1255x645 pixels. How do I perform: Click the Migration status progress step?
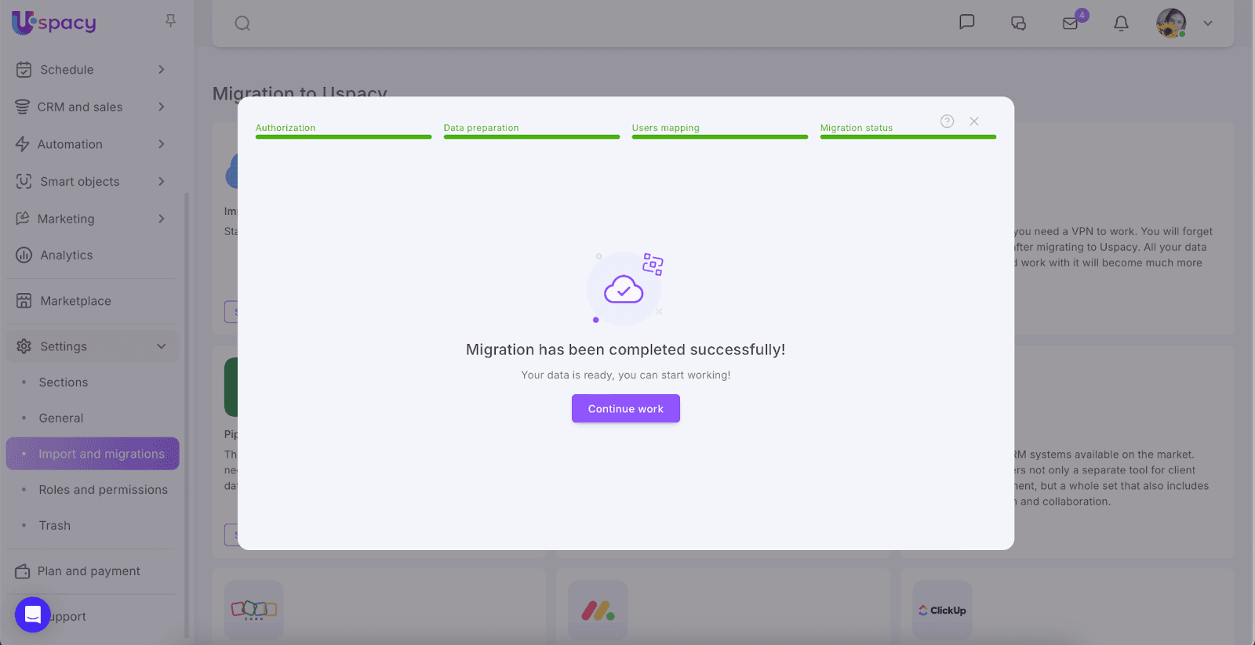856,128
